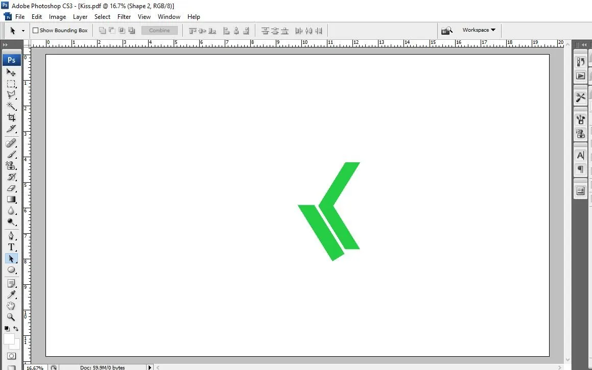Open the Tool Presets panel icon
Image resolution: width=592 pixels, height=370 pixels.
click(581, 97)
